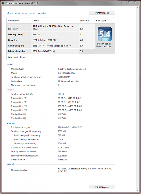Minimize the Performance Information window
This screenshot has width=141, height=194.
pyautogui.click(x=124, y=2)
